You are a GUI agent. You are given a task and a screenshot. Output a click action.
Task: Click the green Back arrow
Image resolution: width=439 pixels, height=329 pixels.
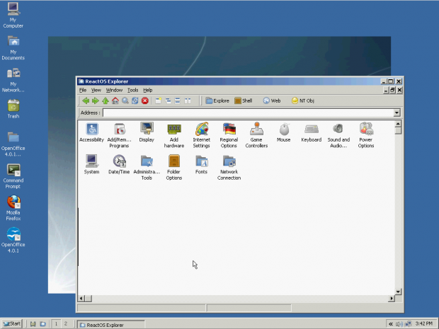point(86,101)
